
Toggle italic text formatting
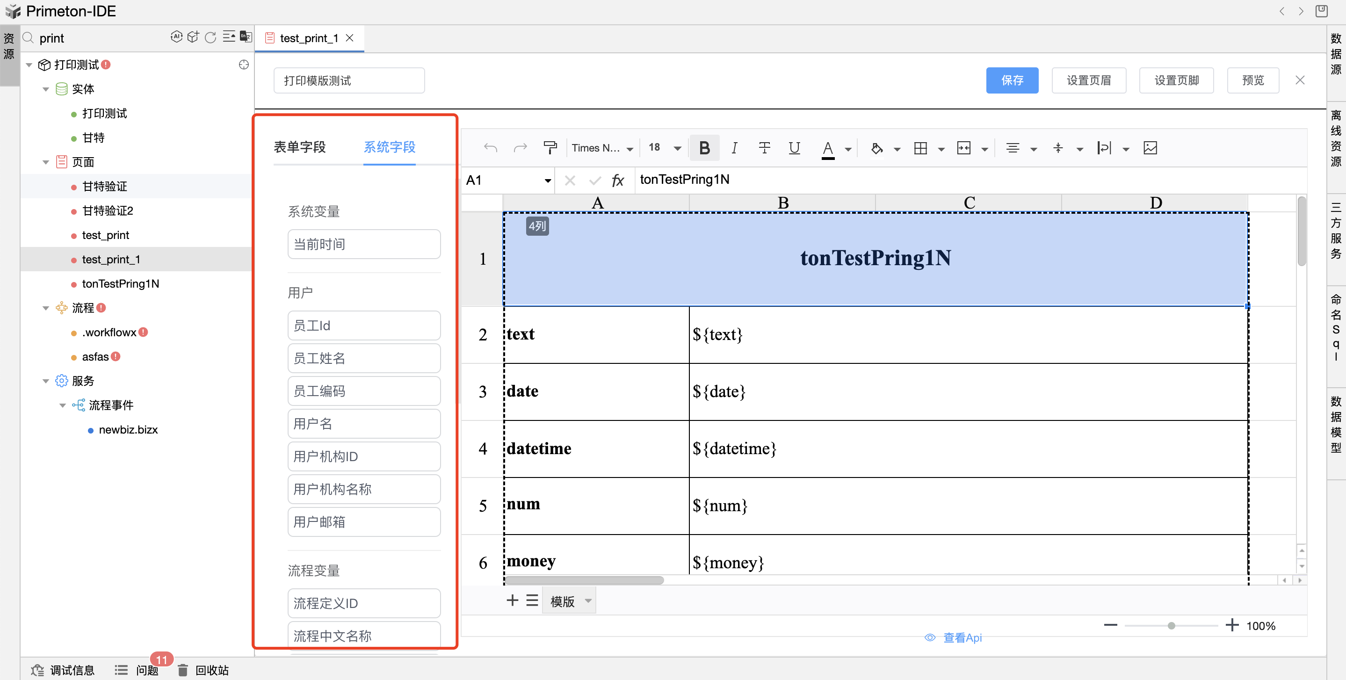pyautogui.click(x=734, y=148)
